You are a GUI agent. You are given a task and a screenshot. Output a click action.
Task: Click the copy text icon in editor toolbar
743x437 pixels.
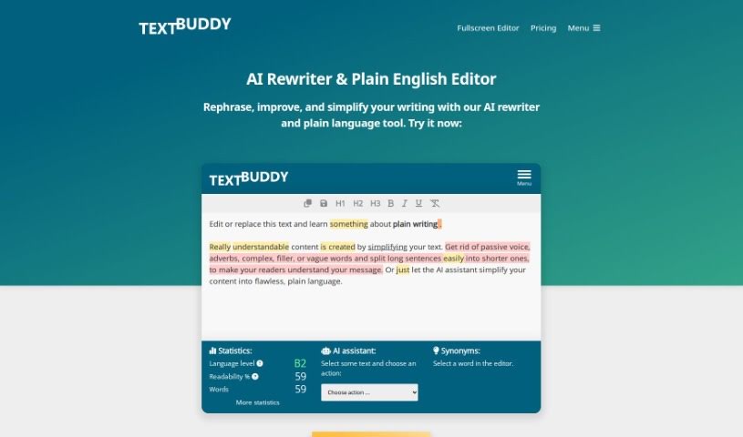click(307, 203)
